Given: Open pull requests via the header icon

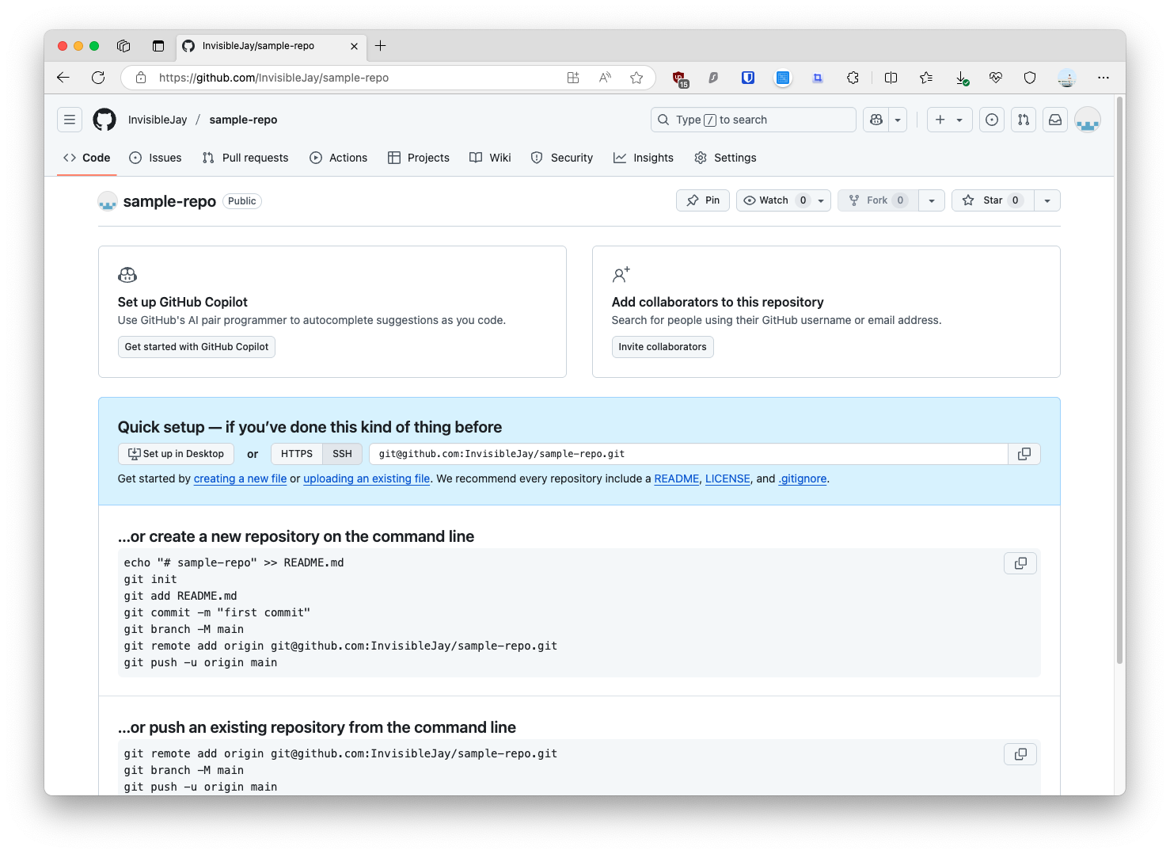Looking at the screenshot, I should (1023, 120).
